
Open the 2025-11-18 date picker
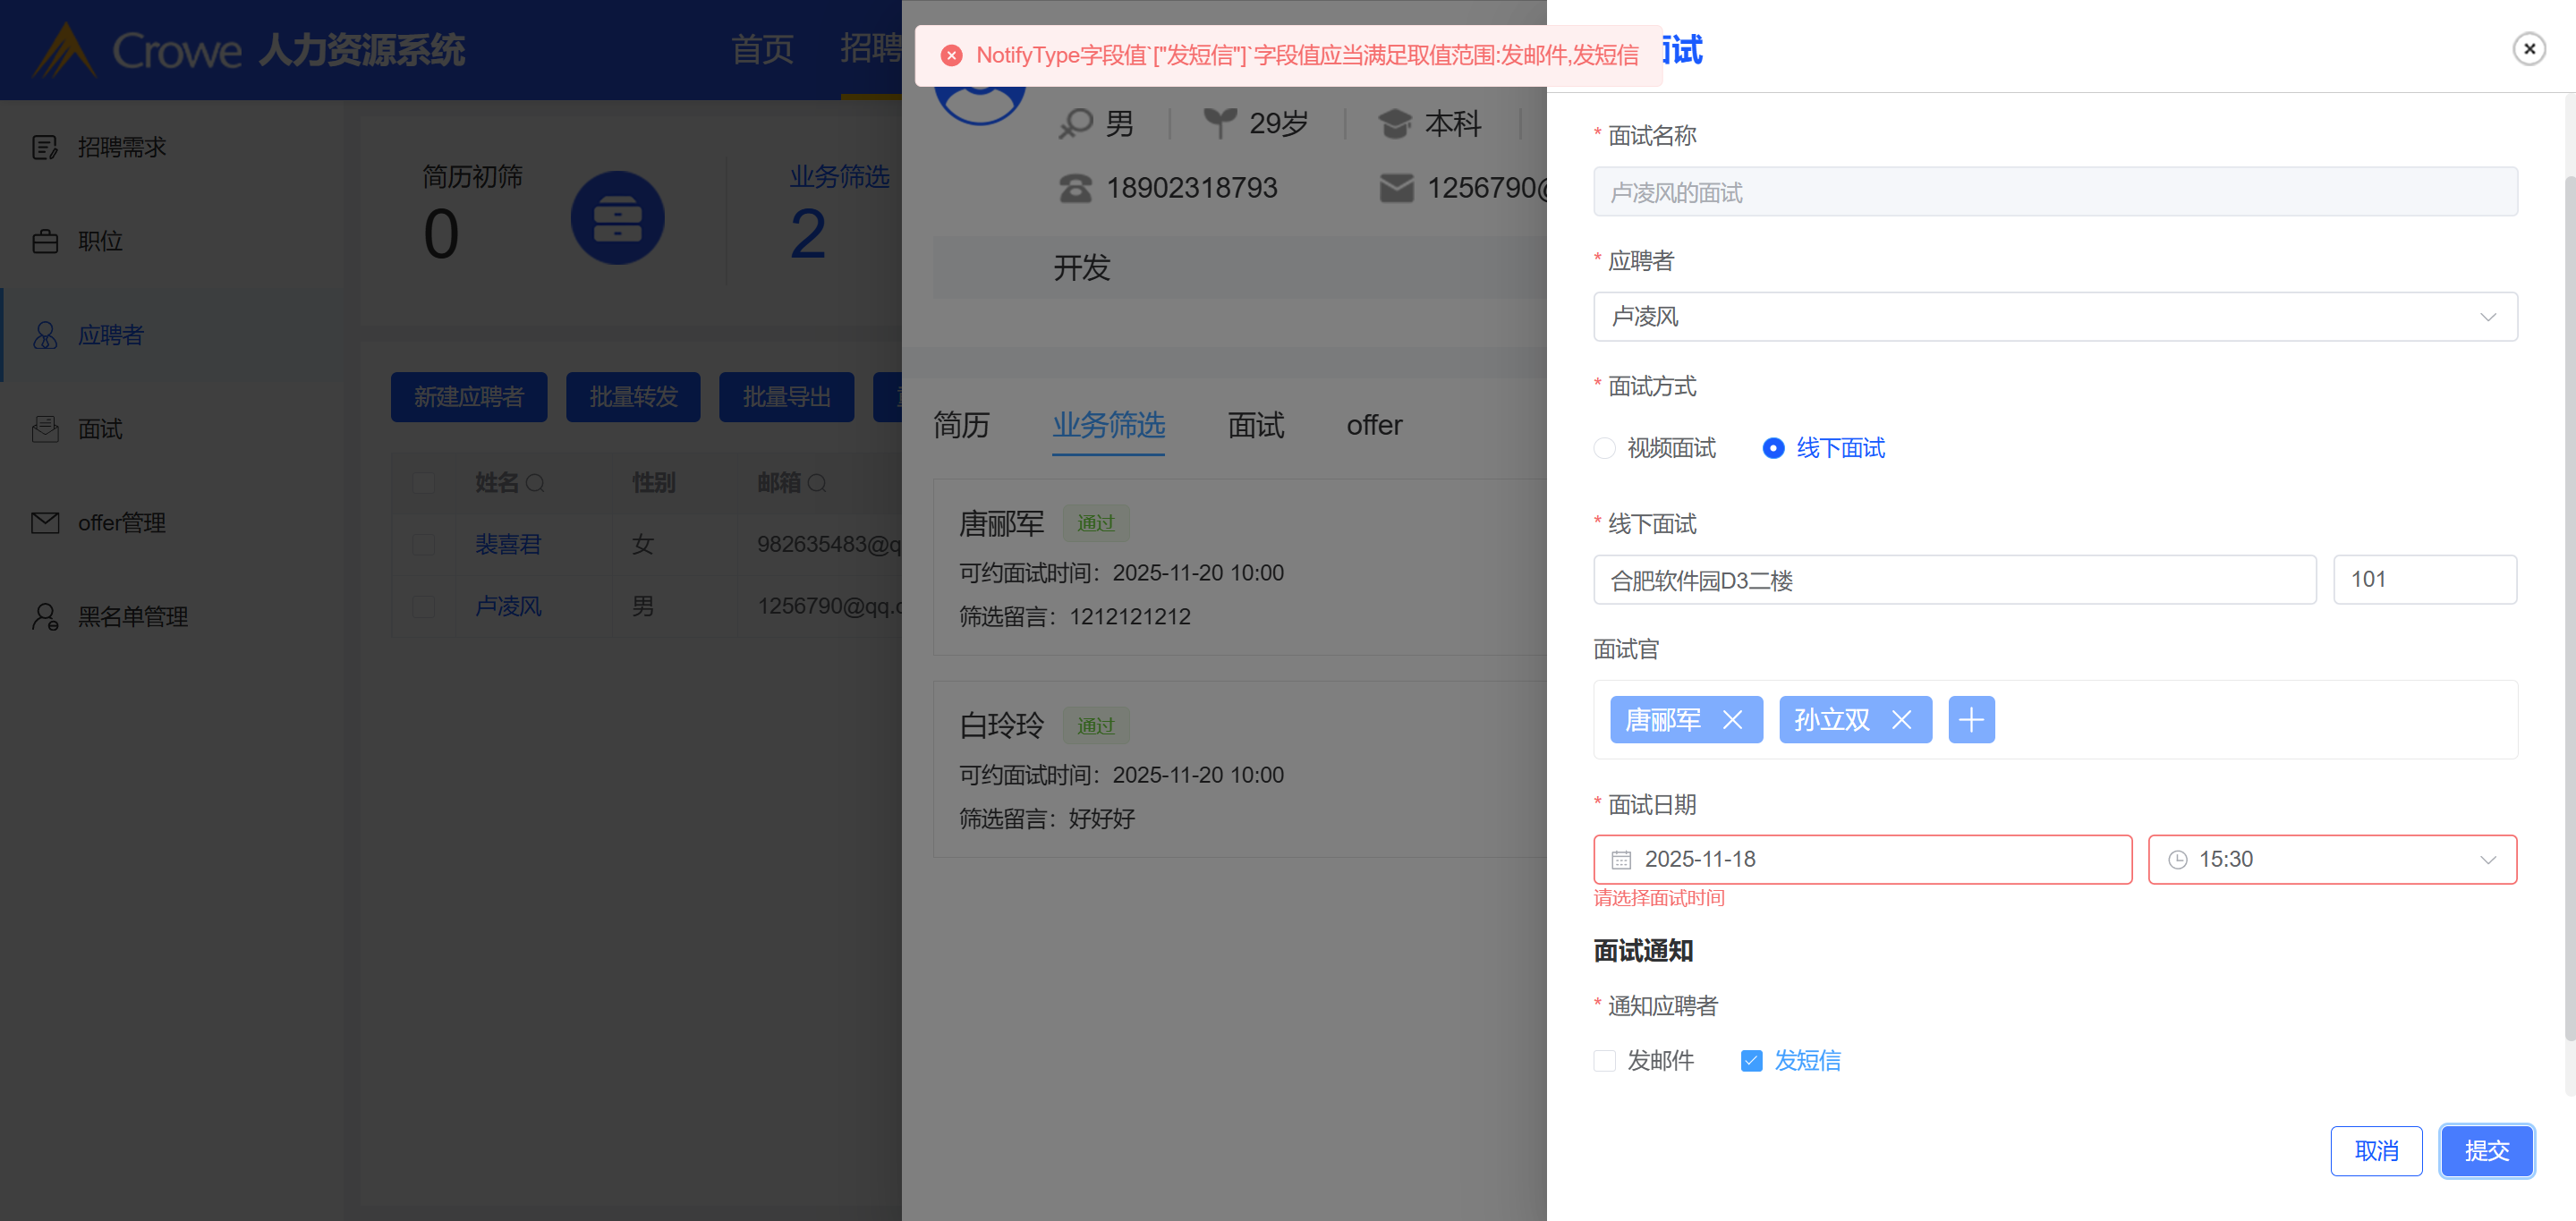click(1860, 860)
